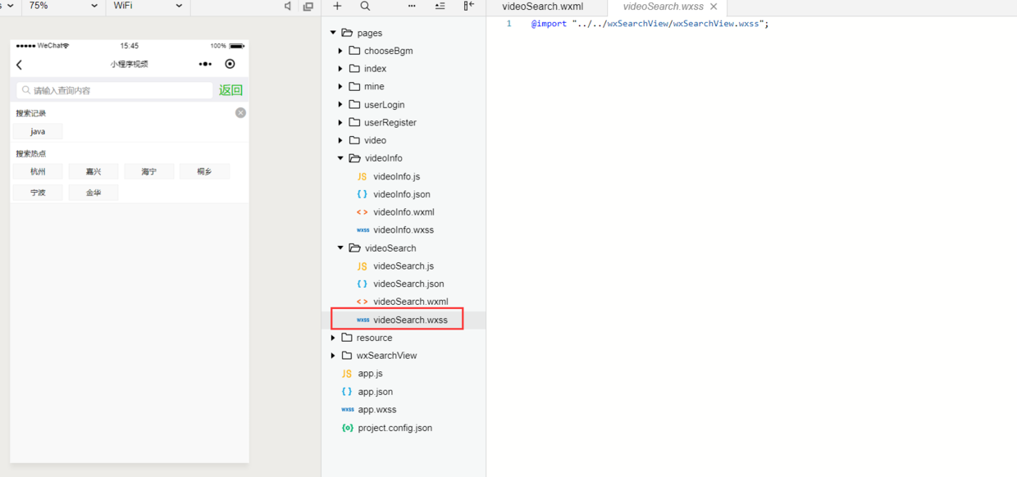This screenshot has height=477, width=1017.
Task: Tap the 桐乡 hot search tag
Action: pyautogui.click(x=204, y=171)
